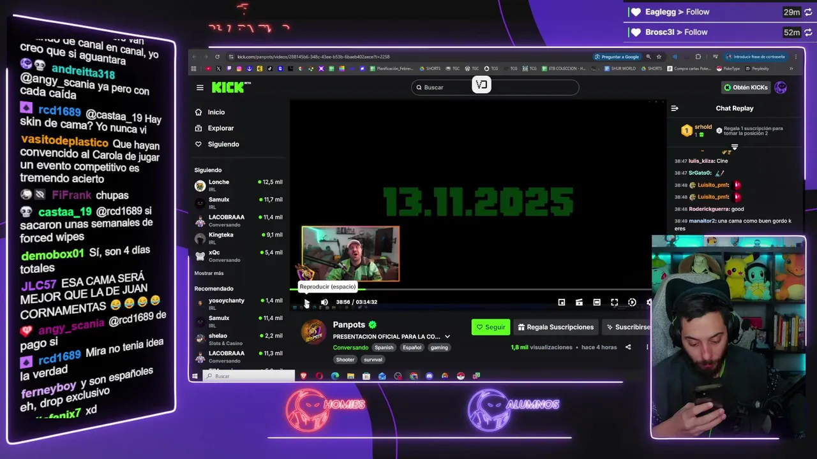The width and height of the screenshot is (817, 459).
Task: Play the video with the play button
Action: (x=306, y=302)
